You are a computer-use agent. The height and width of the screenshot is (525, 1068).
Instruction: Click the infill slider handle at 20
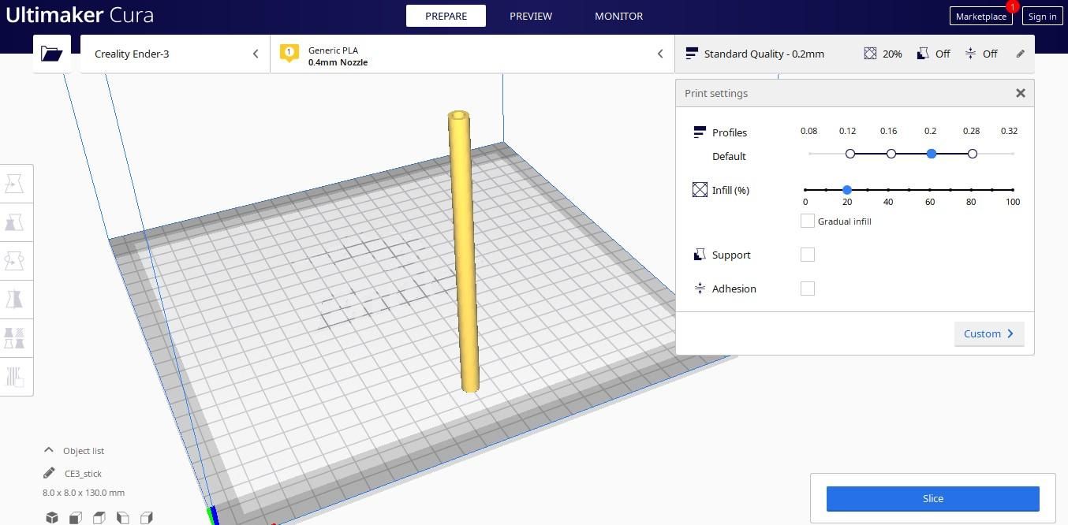click(846, 190)
